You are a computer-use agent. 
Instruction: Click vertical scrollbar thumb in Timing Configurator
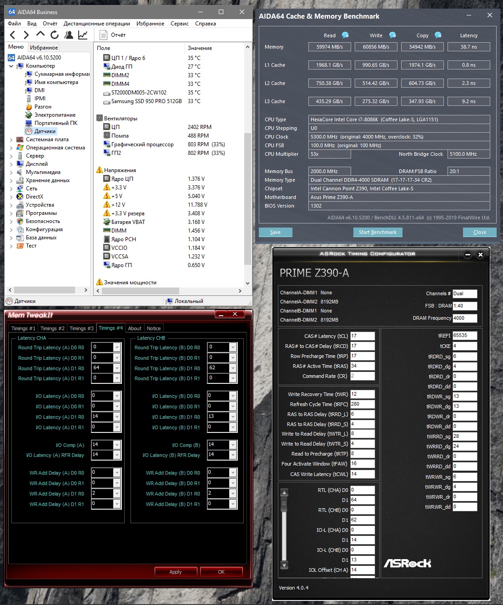pos(284,503)
